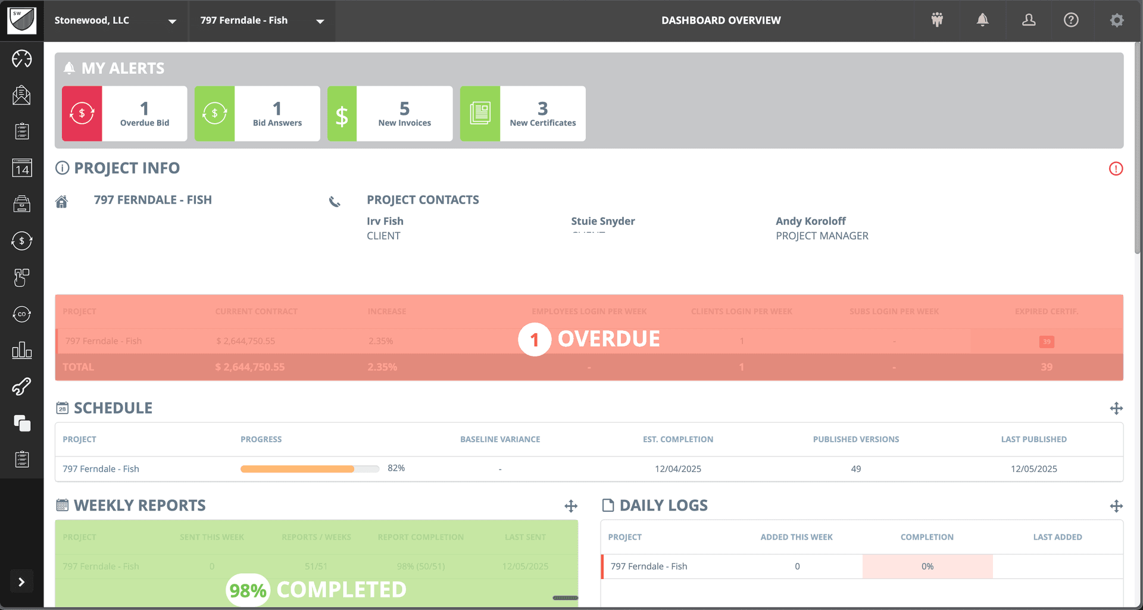The width and height of the screenshot is (1143, 610).
Task: Expand the collapsed sidebar with the chevron
Action: point(21,581)
